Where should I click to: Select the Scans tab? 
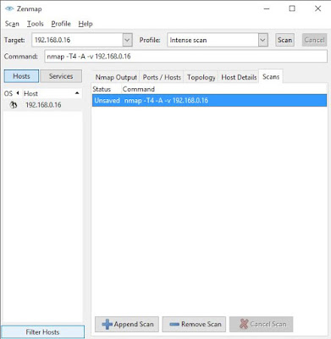271,76
